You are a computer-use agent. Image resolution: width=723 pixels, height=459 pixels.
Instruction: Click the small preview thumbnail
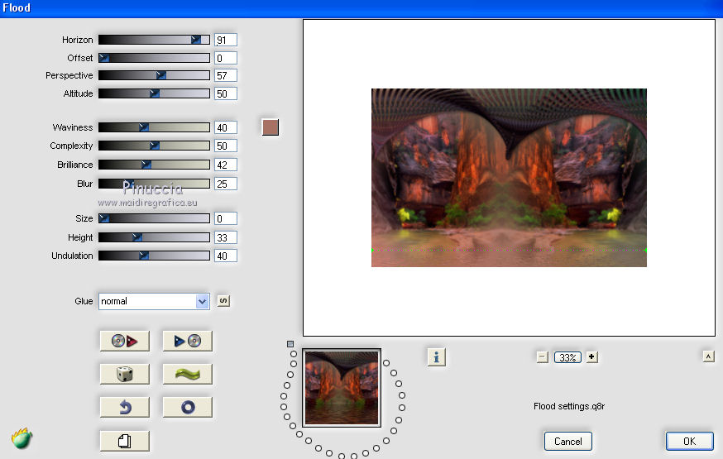341,388
